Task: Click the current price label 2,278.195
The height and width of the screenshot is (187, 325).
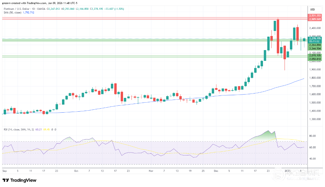Action: pyautogui.click(x=314, y=38)
